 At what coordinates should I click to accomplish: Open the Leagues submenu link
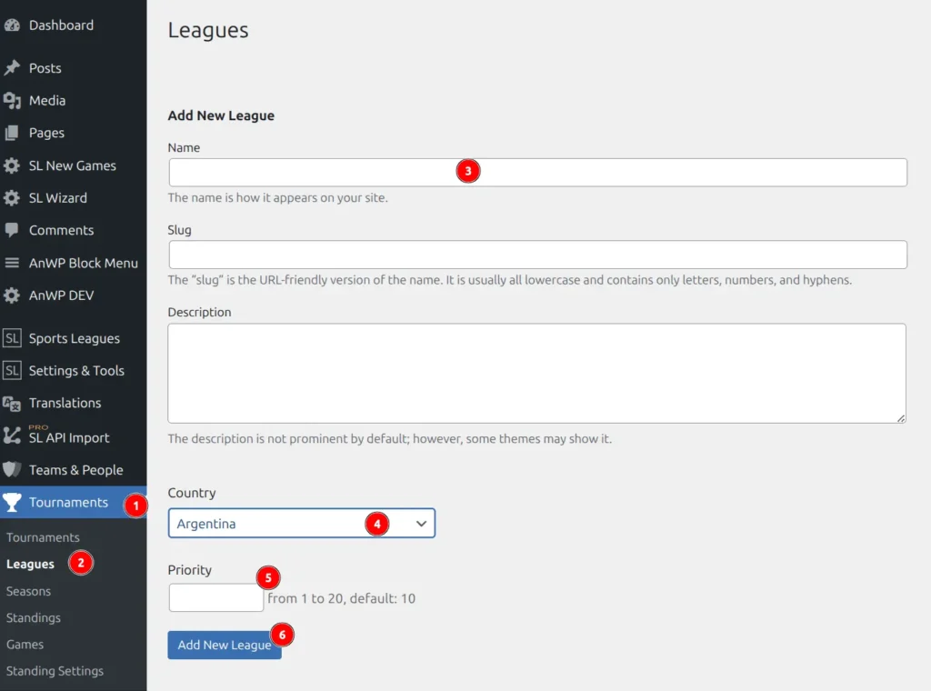[x=30, y=564]
